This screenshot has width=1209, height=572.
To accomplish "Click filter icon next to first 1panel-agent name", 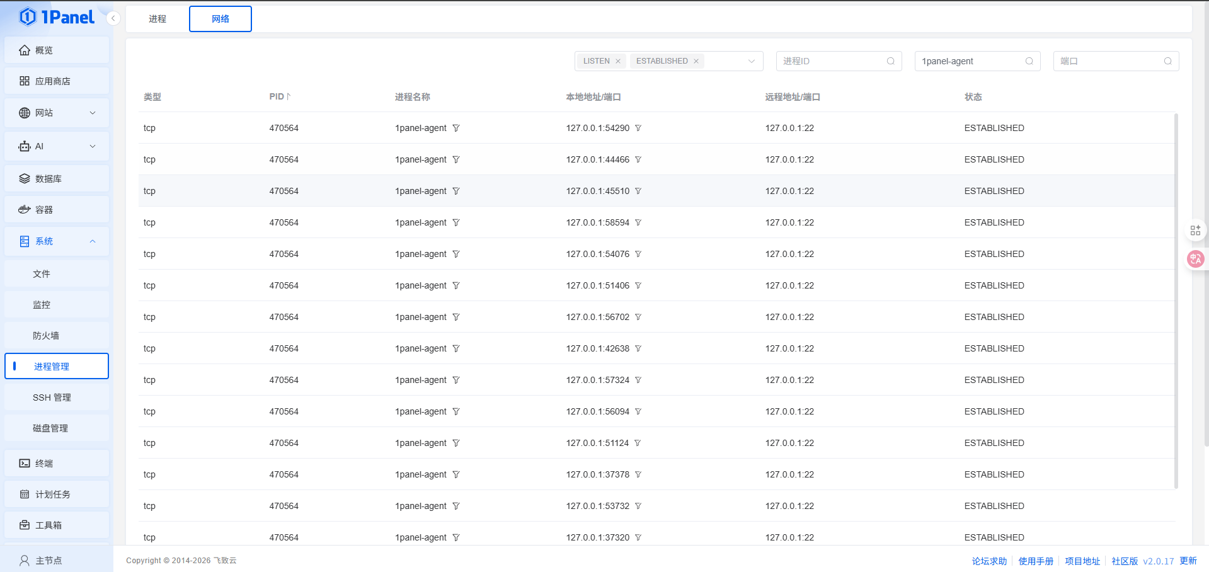I will click(x=456, y=128).
